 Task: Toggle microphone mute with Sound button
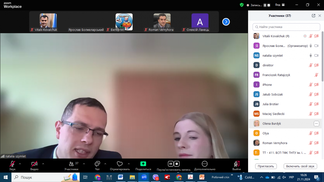tap(12, 164)
